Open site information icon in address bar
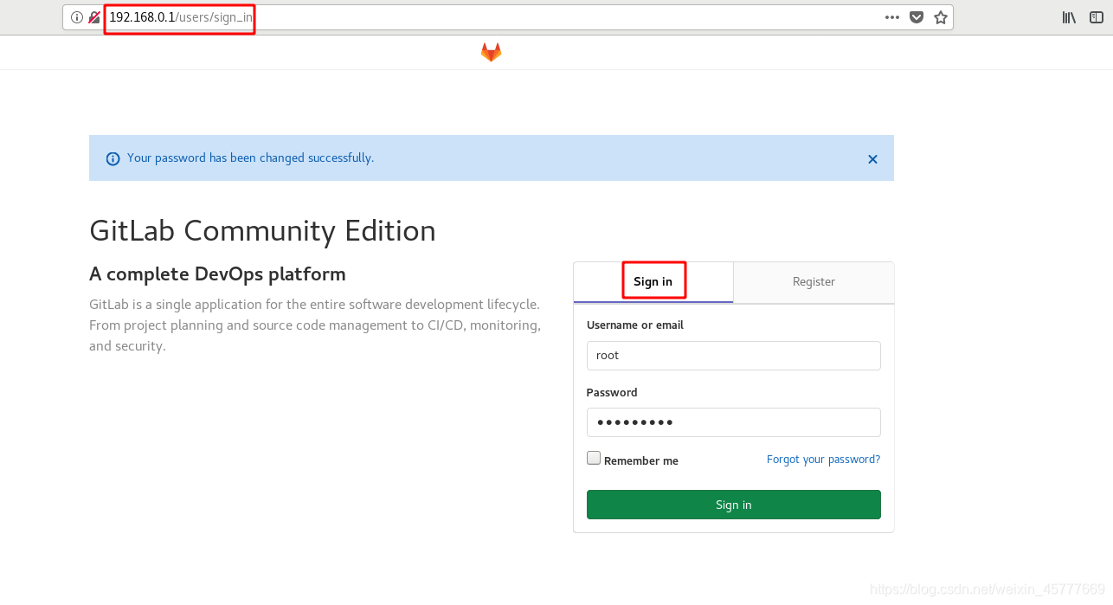This screenshot has width=1113, height=605. [77, 17]
